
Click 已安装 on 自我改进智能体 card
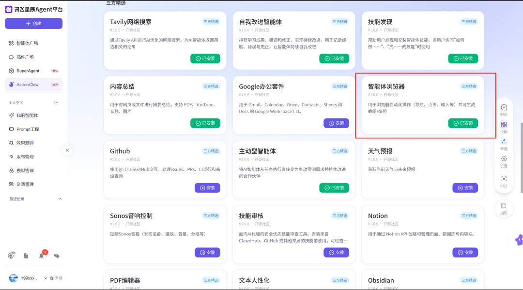334,58
